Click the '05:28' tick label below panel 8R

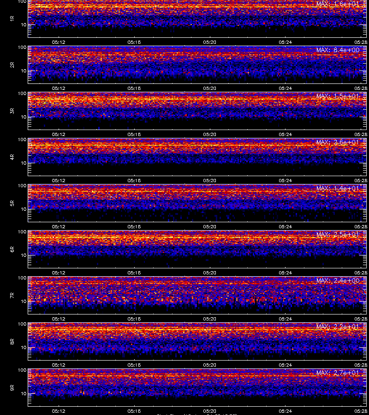point(361,365)
